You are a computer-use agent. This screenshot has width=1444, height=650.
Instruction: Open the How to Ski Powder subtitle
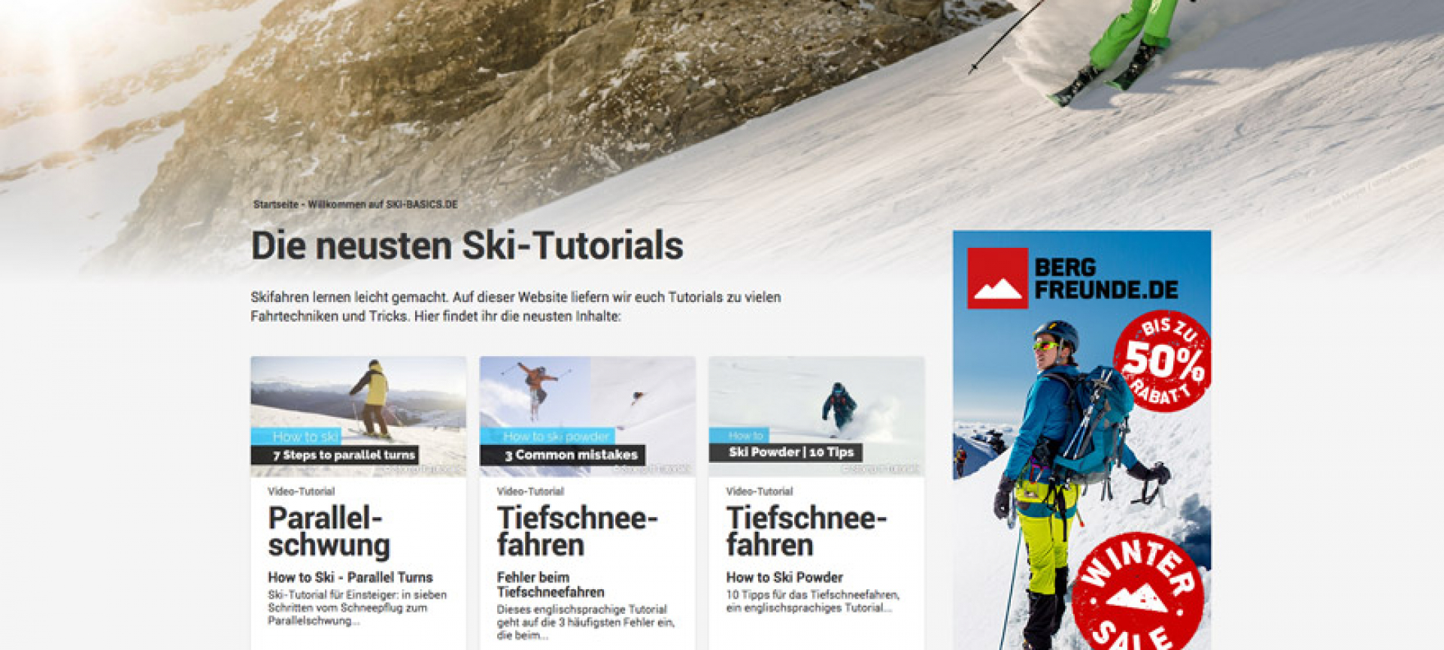click(x=784, y=577)
